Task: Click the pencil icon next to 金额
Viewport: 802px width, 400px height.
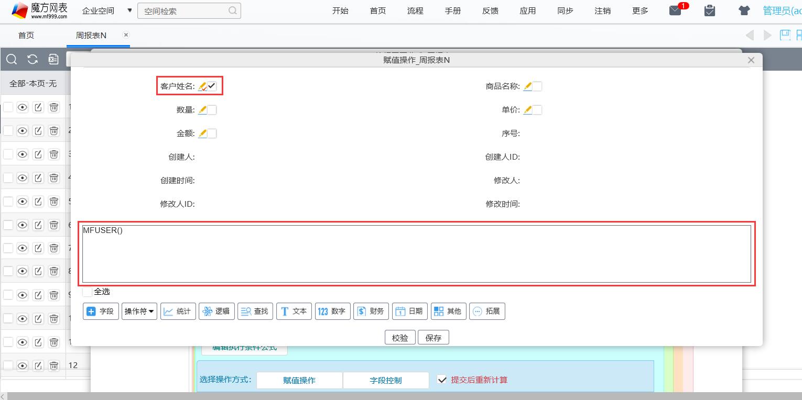Action: [202, 134]
